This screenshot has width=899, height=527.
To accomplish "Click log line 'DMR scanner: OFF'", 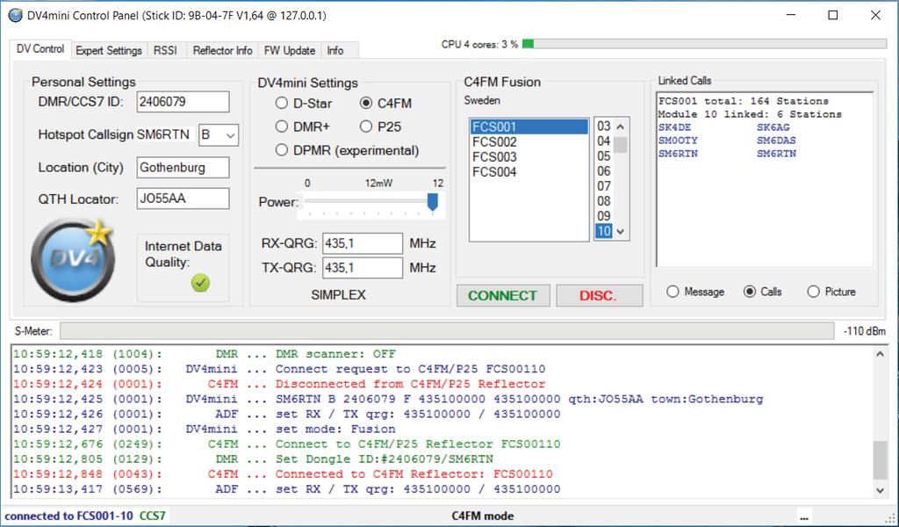I will click(x=336, y=354).
